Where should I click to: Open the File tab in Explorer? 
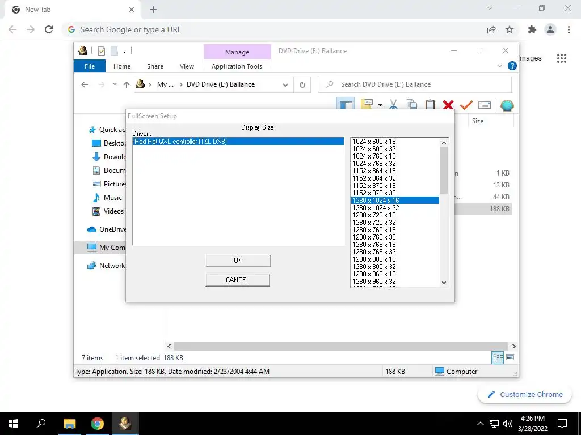(90, 66)
